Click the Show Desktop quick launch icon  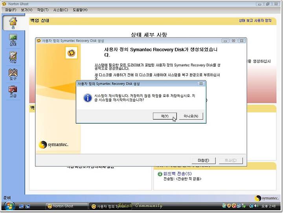coord(21,206)
